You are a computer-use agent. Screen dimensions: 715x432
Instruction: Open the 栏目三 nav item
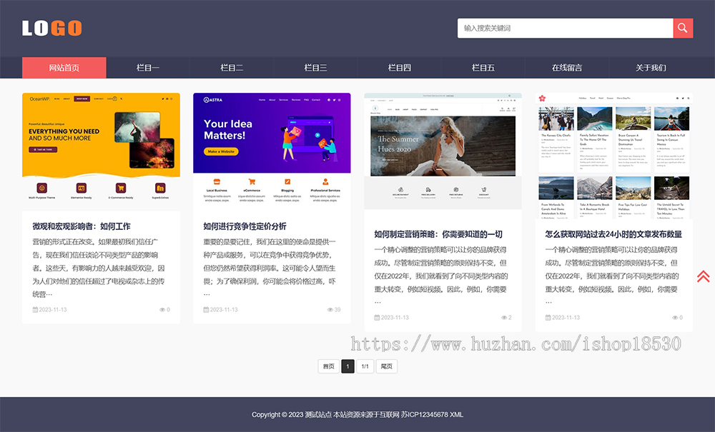click(x=315, y=68)
